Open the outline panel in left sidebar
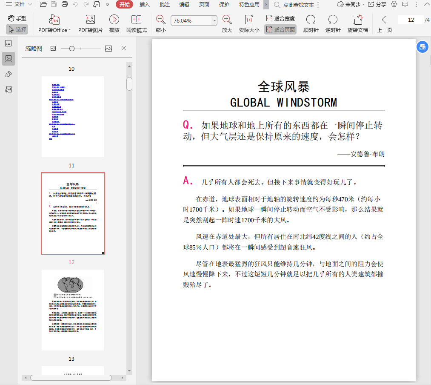 [x=8, y=43]
